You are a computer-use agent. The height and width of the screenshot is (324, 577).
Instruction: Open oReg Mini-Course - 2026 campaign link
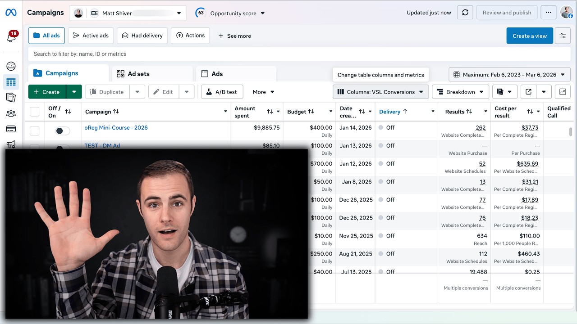click(x=116, y=128)
